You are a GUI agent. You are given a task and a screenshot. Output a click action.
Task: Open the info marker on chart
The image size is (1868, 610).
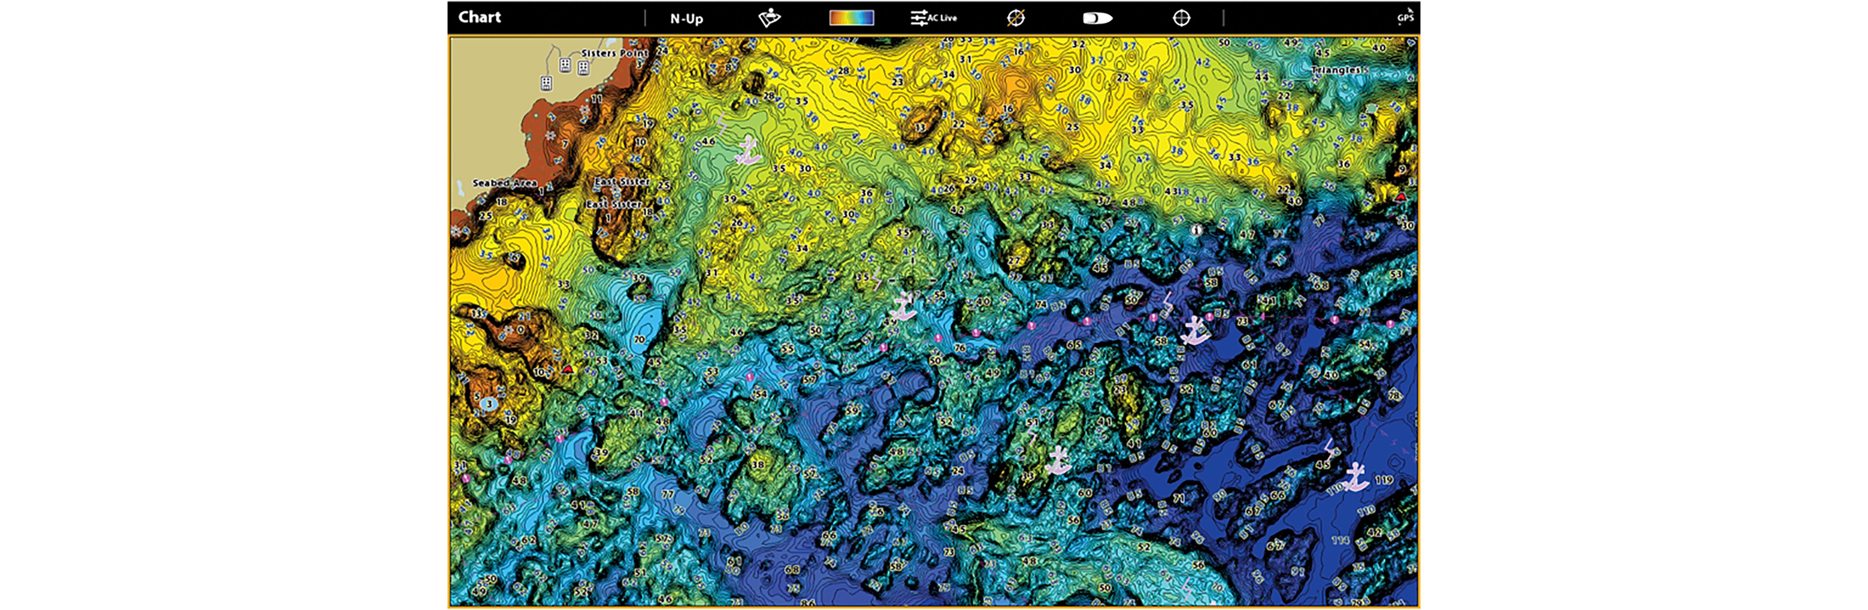(1197, 230)
